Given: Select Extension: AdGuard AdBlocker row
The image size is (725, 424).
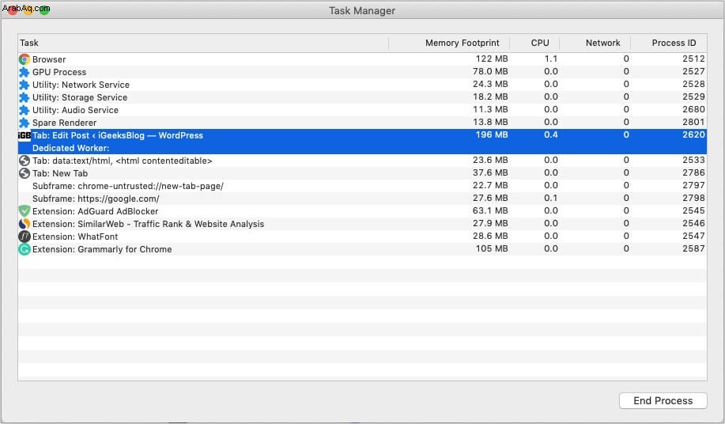Looking at the screenshot, I should click(362, 211).
